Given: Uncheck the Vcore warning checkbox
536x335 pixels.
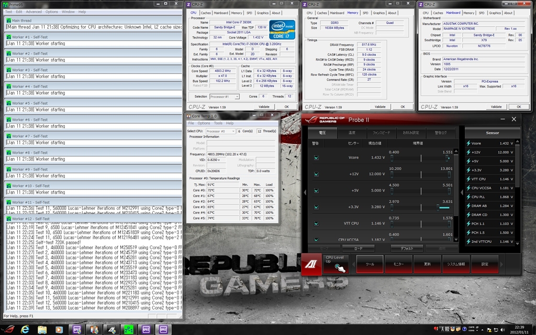Looking at the screenshot, I should click(316, 158).
